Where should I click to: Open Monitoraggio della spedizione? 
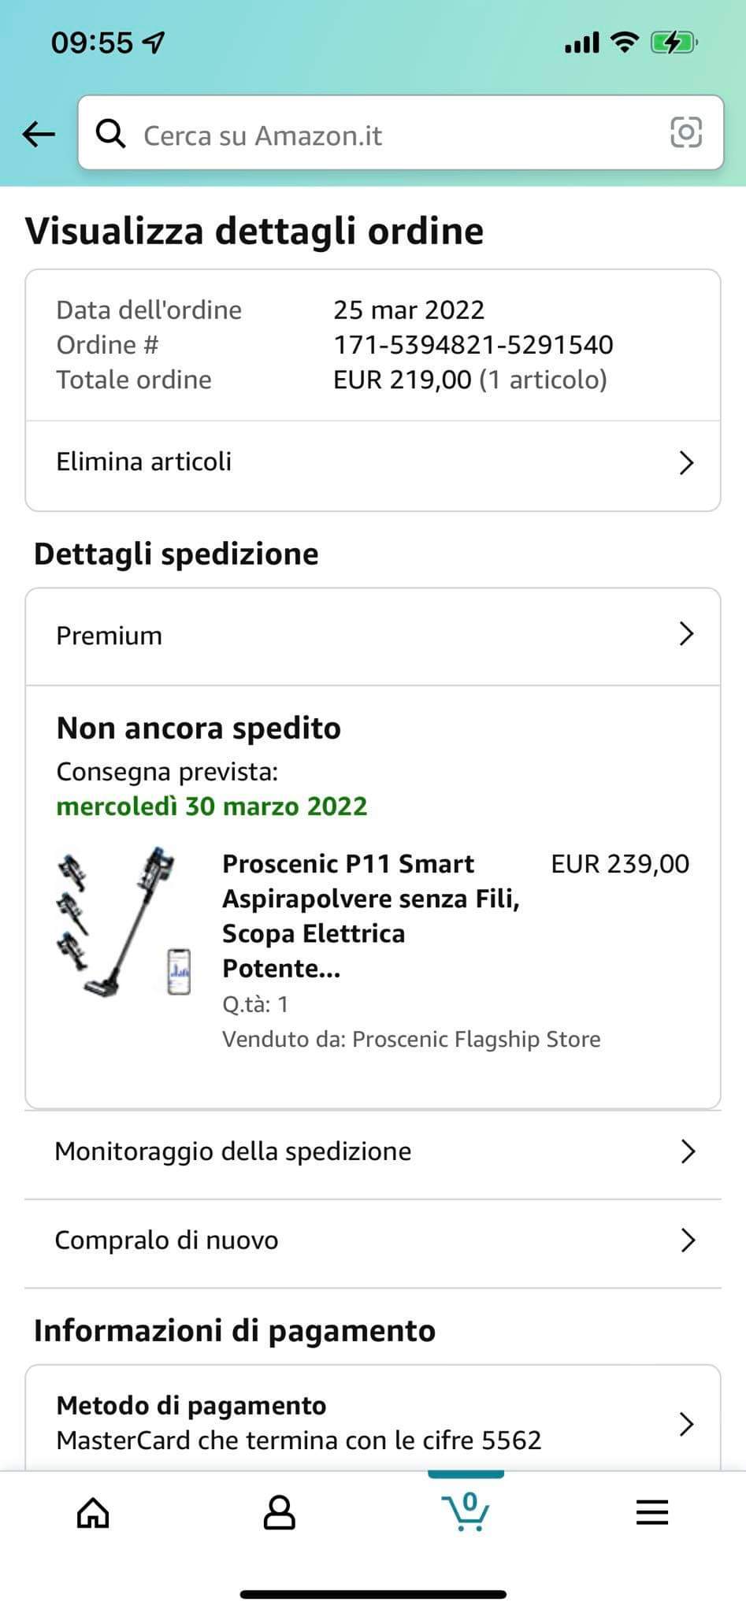(233, 1151)
